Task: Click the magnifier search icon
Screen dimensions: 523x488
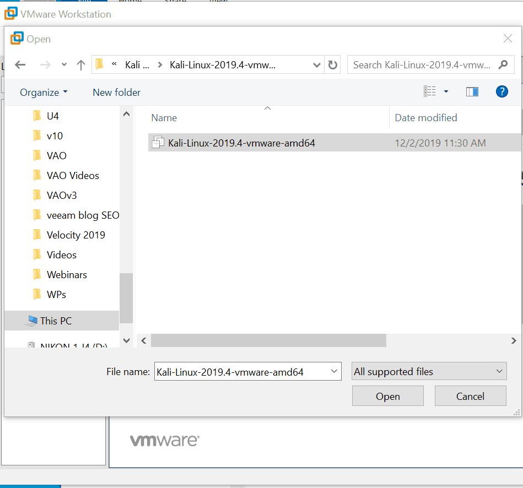Action: coord(503,64)
